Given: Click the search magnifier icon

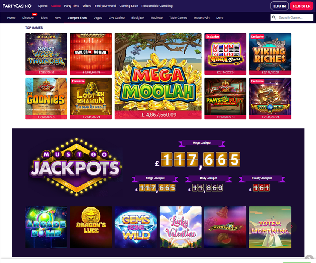Looking at the screenshot, I should pyautogui.click(x=274, y=18).
